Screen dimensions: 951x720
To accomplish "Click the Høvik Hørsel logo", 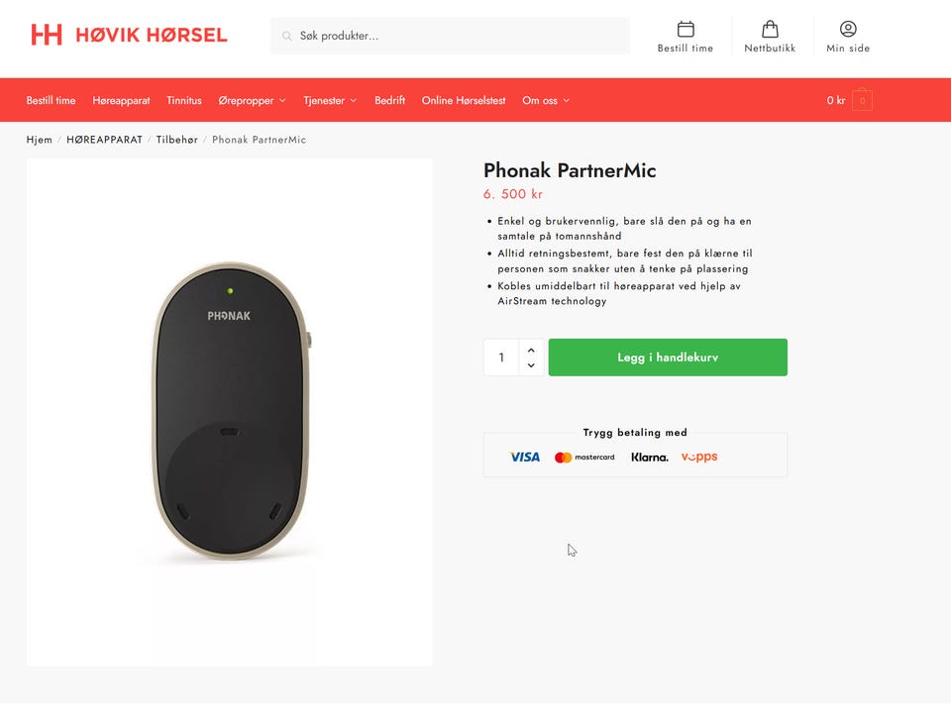I will 129,35.
